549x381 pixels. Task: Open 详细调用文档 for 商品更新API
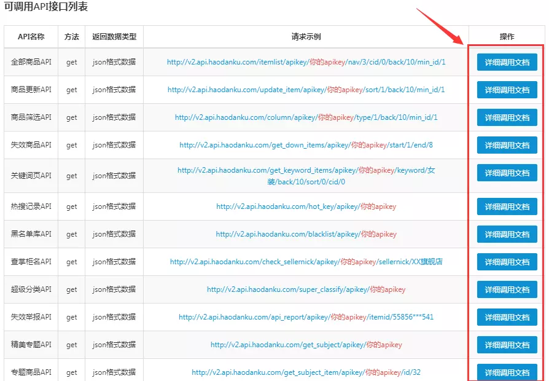(x=507, y=90)
